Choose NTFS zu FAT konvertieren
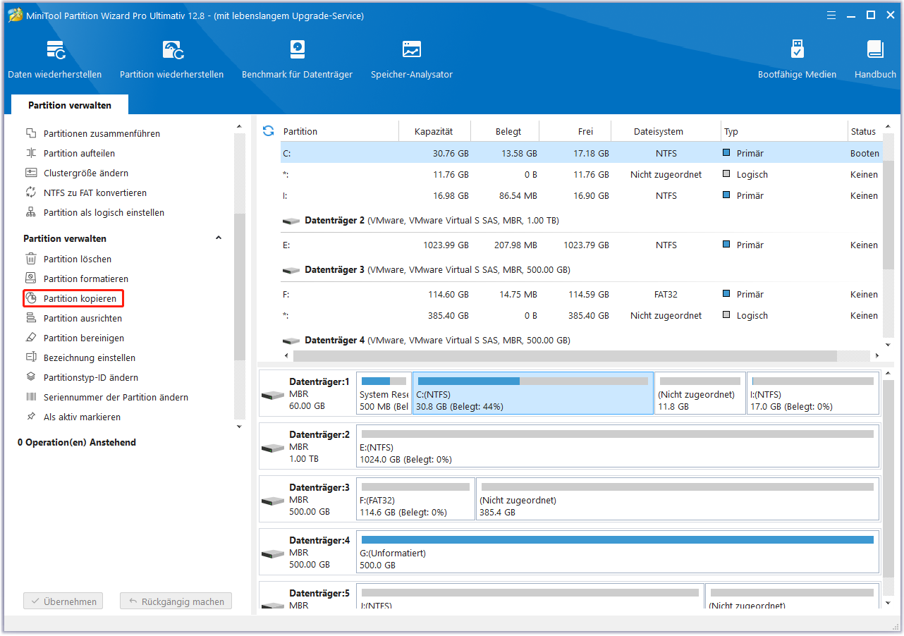This screenshot has width=904, height=636. click(x=95, y=192)
